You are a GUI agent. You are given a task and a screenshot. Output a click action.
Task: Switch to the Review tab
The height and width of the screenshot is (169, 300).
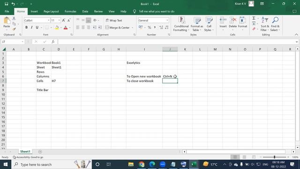point(98,11)
